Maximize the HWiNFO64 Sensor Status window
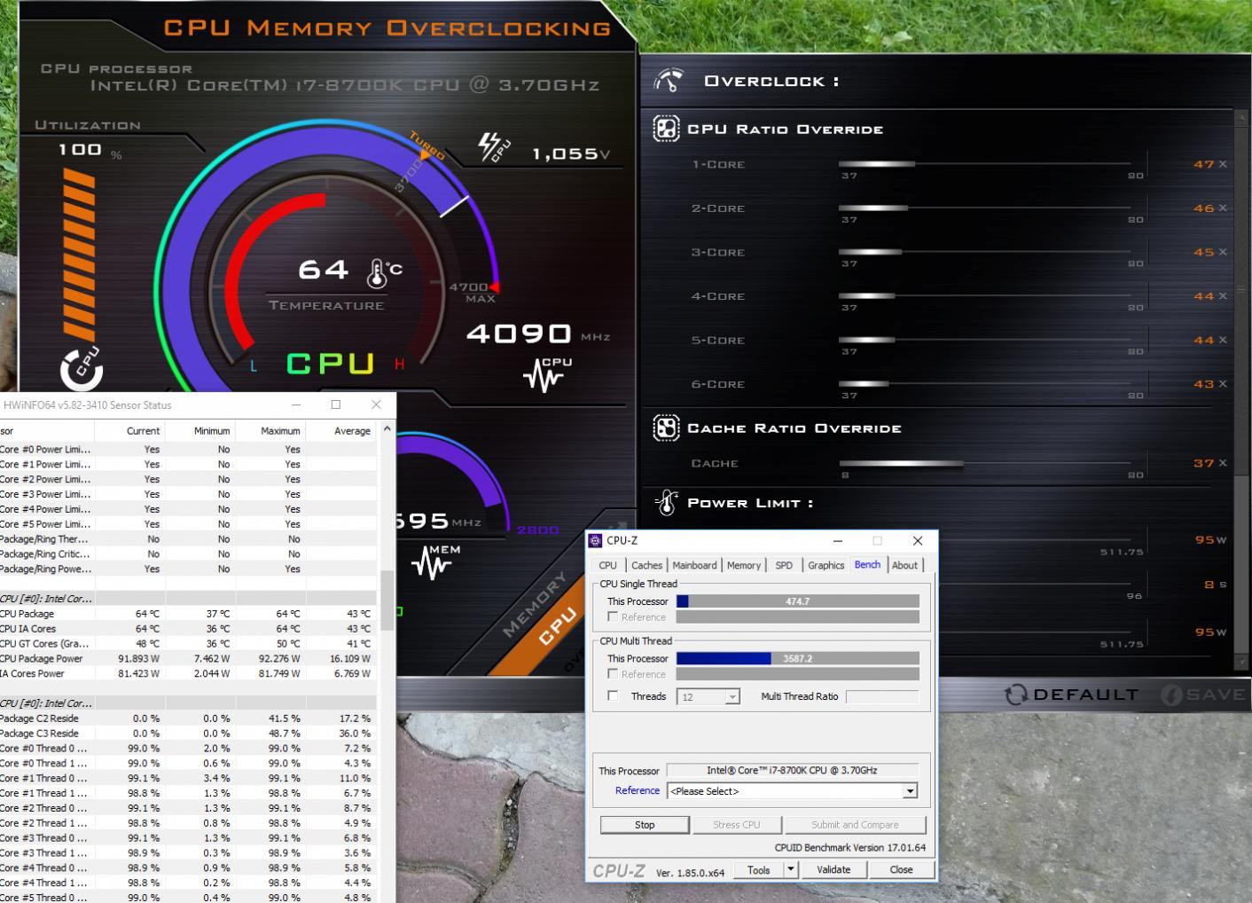The width and height of the screenshot is (1252, 903). (x=336, y=404)
